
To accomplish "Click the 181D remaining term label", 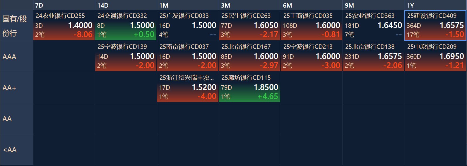I will pos(352,26).
